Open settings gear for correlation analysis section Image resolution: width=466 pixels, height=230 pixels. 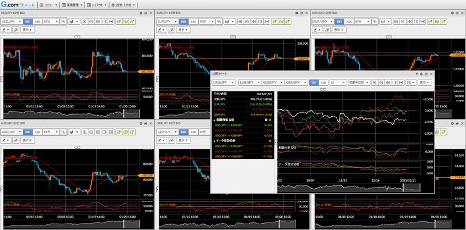click(266, 120)
